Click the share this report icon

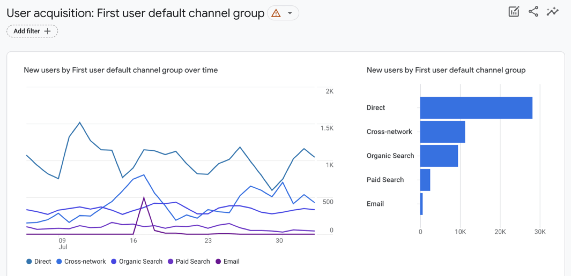[x=533, y=12]
